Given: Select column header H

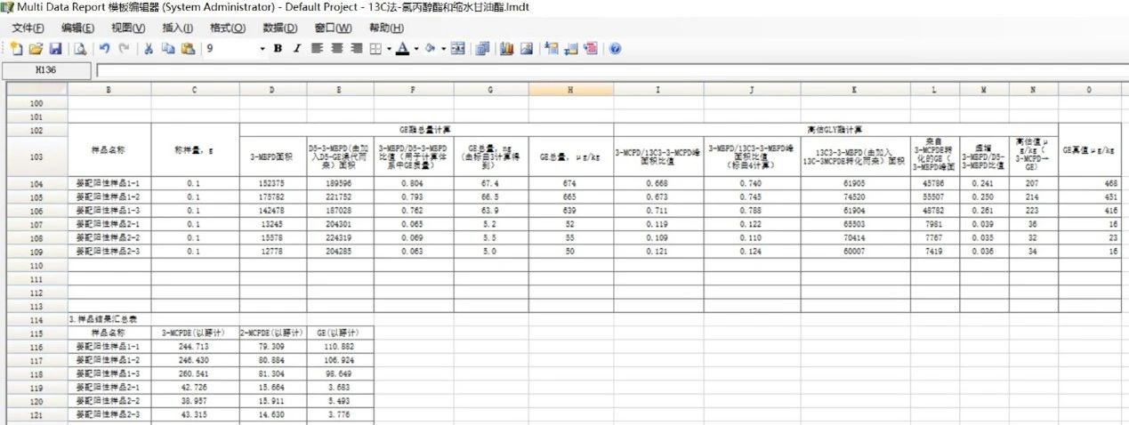Looking at the screenshot, I should coord(570,90).
